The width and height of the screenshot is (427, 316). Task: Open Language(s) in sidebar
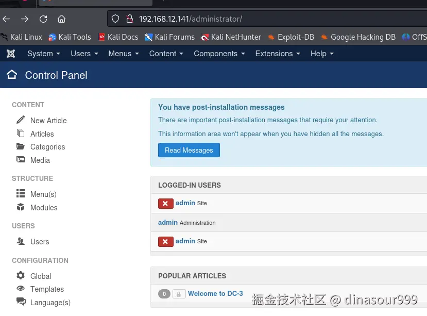point(50,303)
